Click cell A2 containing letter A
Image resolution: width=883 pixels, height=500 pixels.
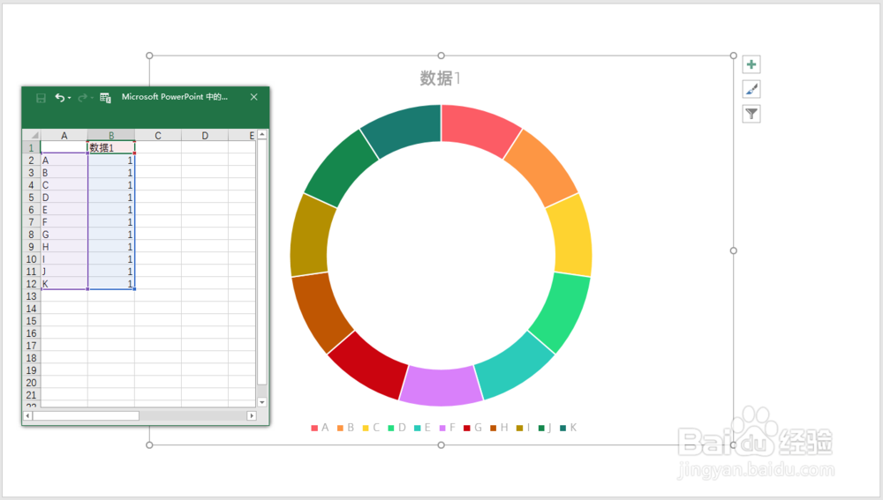coord(64,160)
